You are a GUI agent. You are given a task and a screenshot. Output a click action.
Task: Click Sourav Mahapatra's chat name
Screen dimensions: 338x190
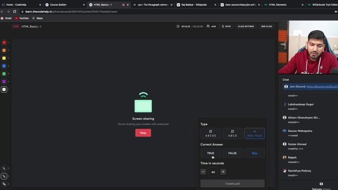[x=300, y=131]
